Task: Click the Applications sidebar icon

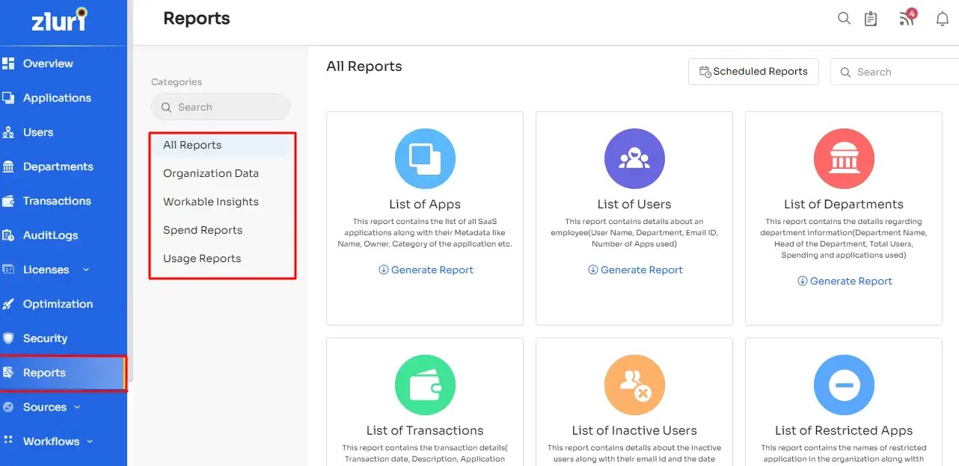Action: (8, 98)
